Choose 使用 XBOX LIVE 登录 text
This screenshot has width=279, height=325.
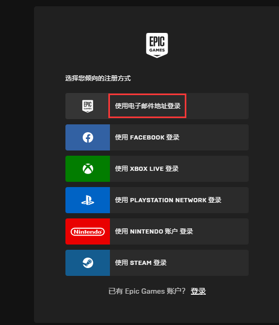(147, 169)
